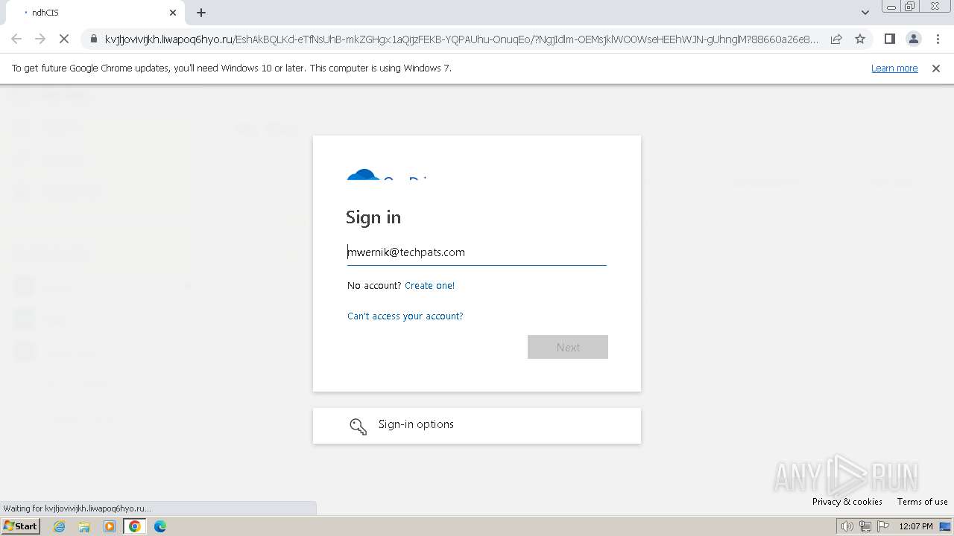Dismiss the Chrome update notice
The image size is (954, 536).
[x=936, y=68]
